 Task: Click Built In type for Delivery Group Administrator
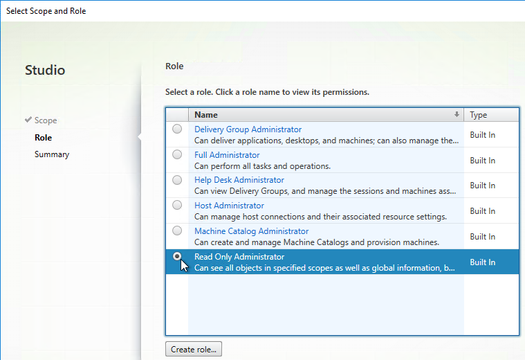[x=483, y=135]
